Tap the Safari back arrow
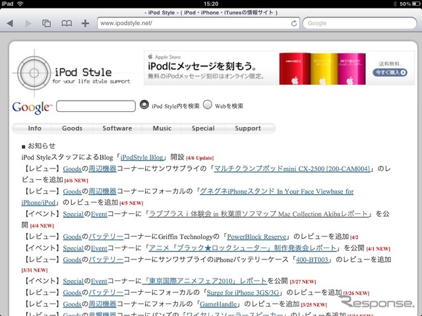The width and height of the screenshot is (422, 316). click(11, 24)
